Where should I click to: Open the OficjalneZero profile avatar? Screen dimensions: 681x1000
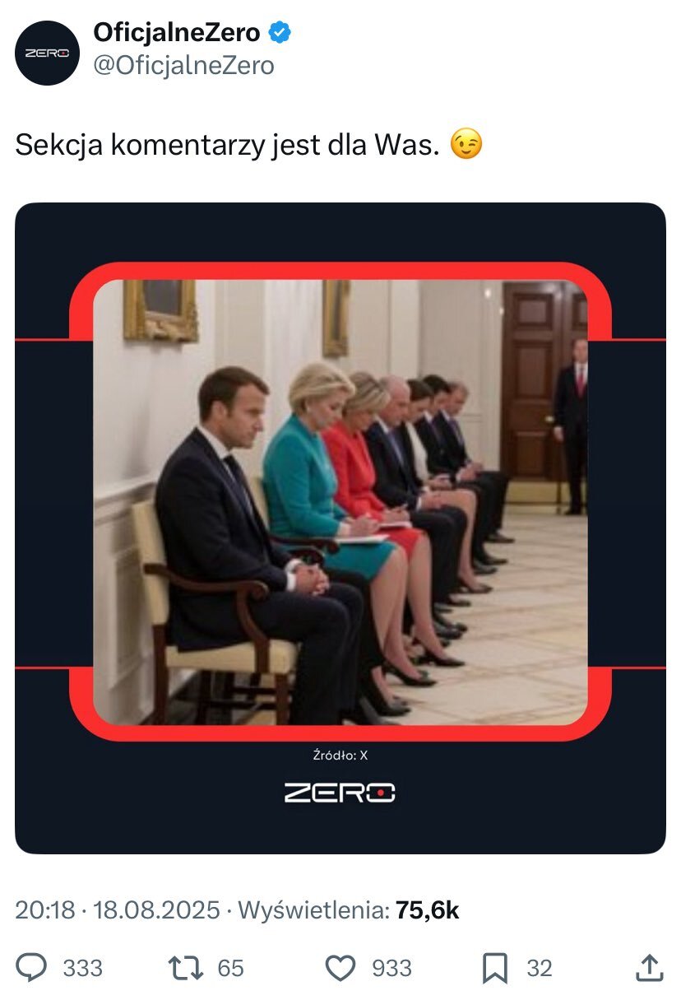click(x=46, y=53)
